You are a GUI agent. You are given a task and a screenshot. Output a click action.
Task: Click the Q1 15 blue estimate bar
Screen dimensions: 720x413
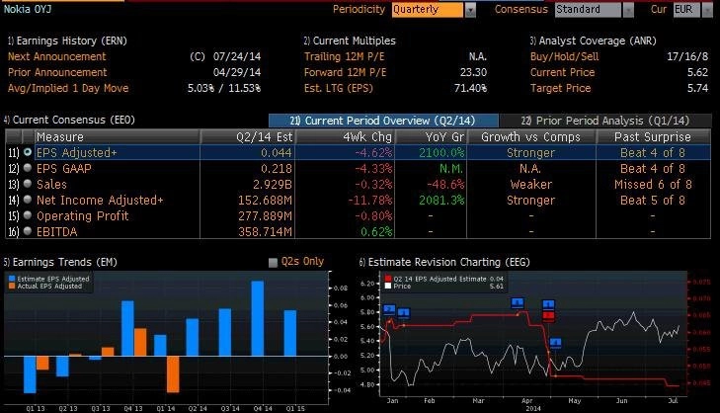click(290, 333)
